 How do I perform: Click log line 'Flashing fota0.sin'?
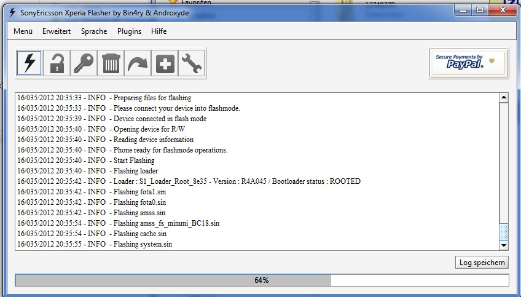[92, 202]
